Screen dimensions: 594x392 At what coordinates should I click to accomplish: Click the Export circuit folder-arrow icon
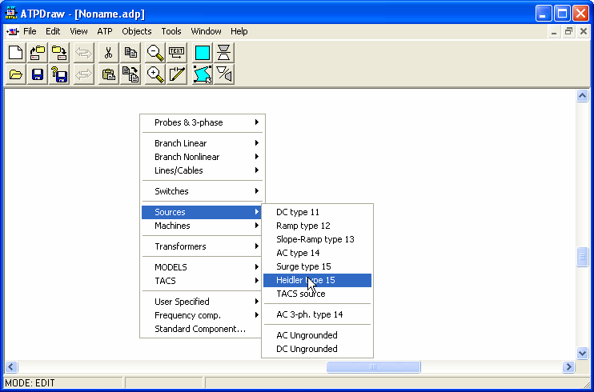[x=59, y=52]
